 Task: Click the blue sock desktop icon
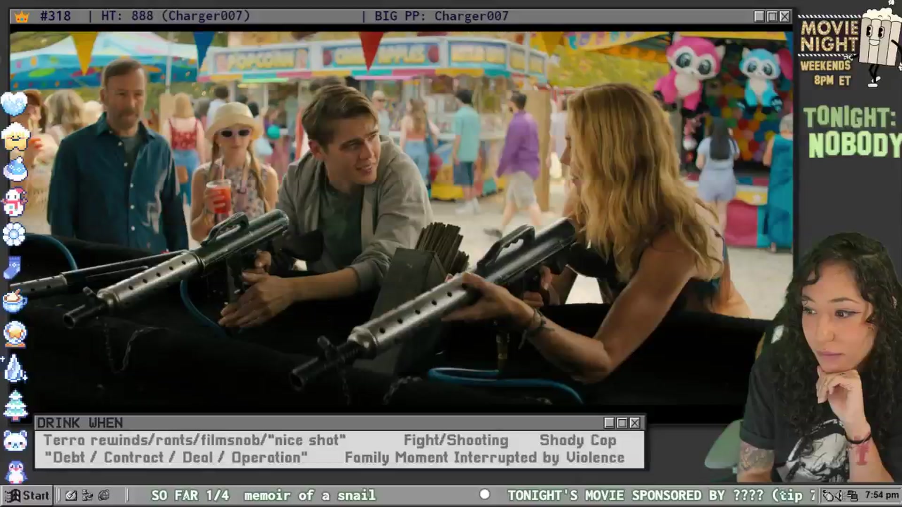tap(12, 268)
